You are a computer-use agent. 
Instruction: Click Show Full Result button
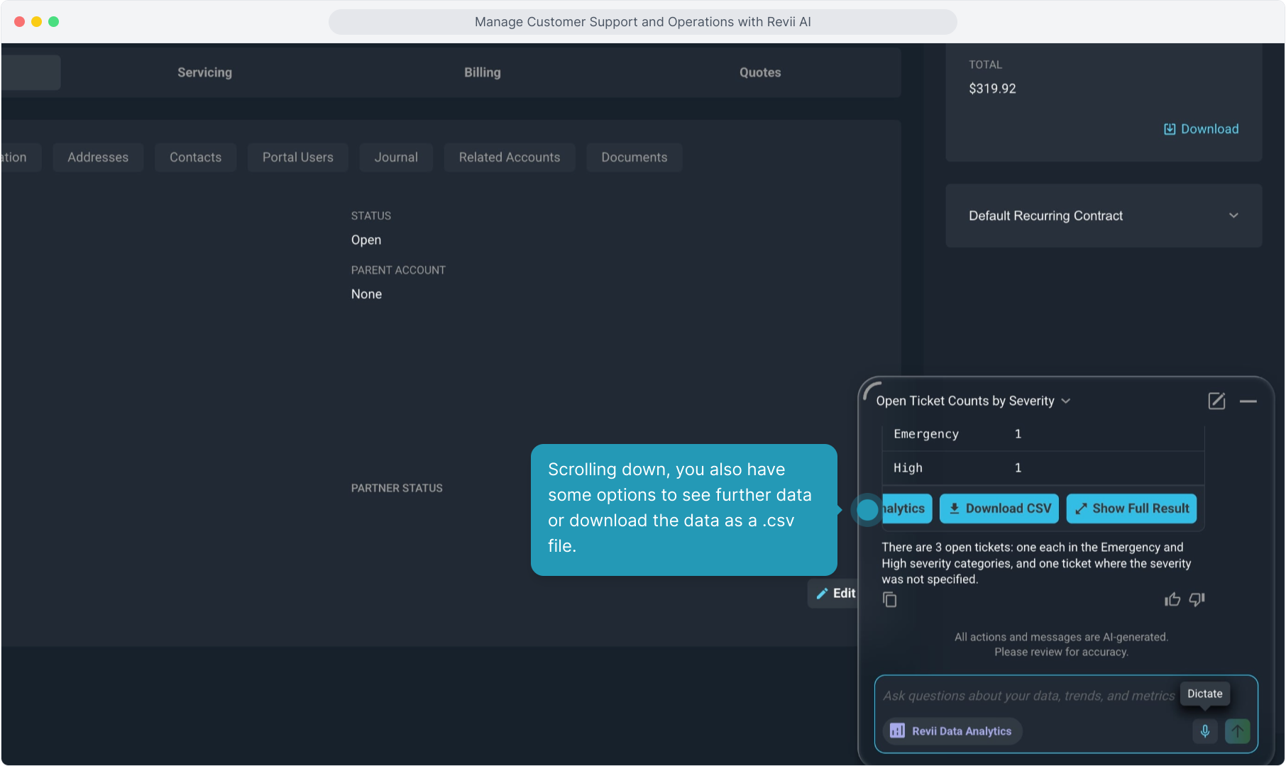pos(1131,509)
